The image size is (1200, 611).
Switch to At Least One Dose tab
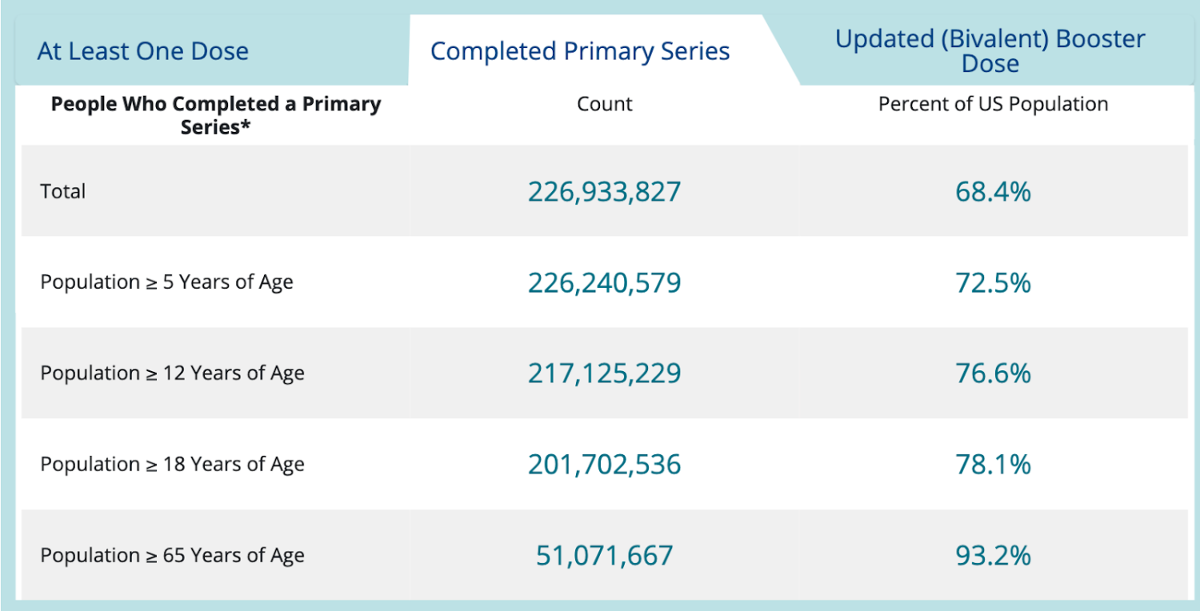click(143, 51)
